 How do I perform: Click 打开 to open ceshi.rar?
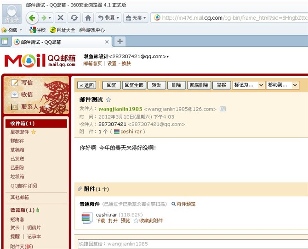(x=113, y=221)
